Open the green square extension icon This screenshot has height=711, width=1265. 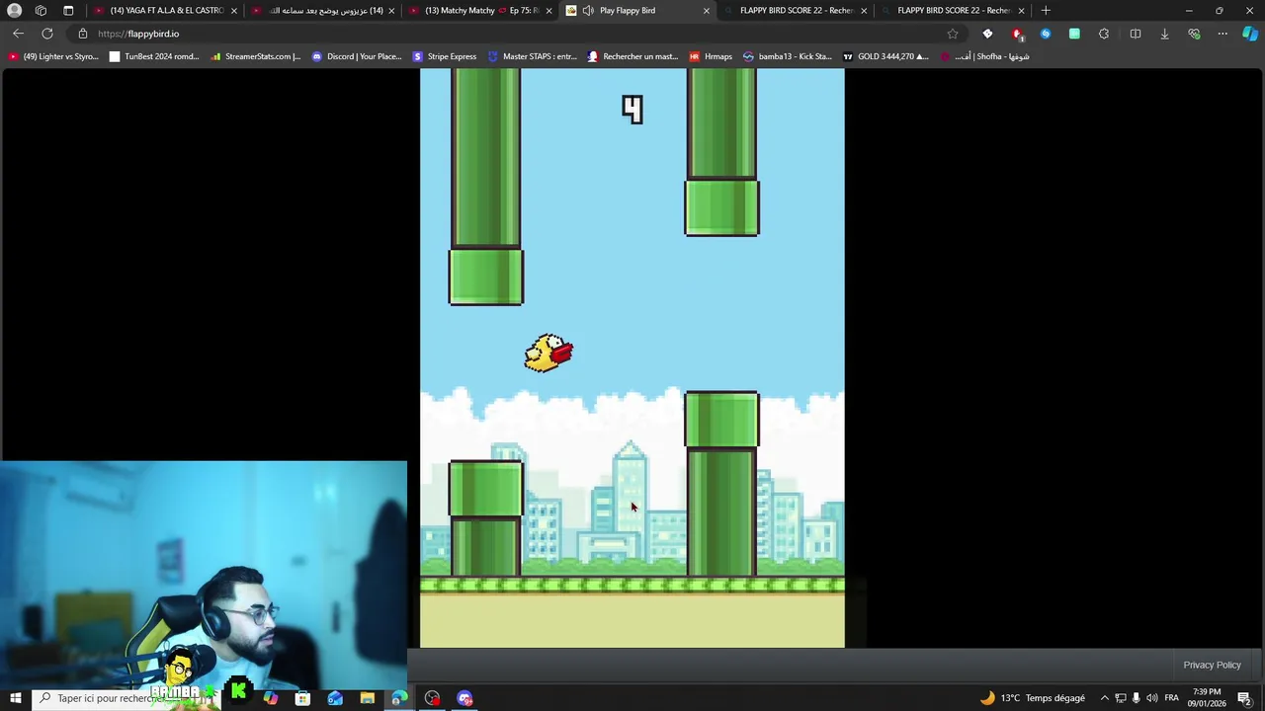1074,34
